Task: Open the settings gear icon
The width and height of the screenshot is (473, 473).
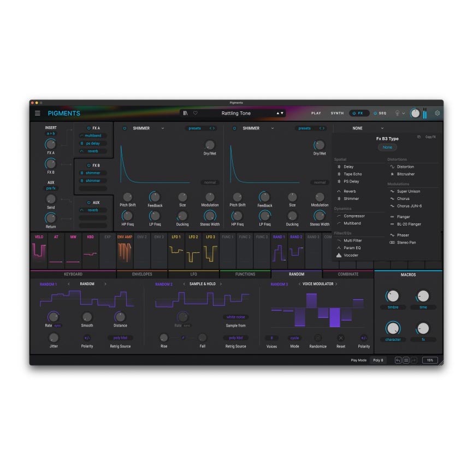Action: (437, 113)
